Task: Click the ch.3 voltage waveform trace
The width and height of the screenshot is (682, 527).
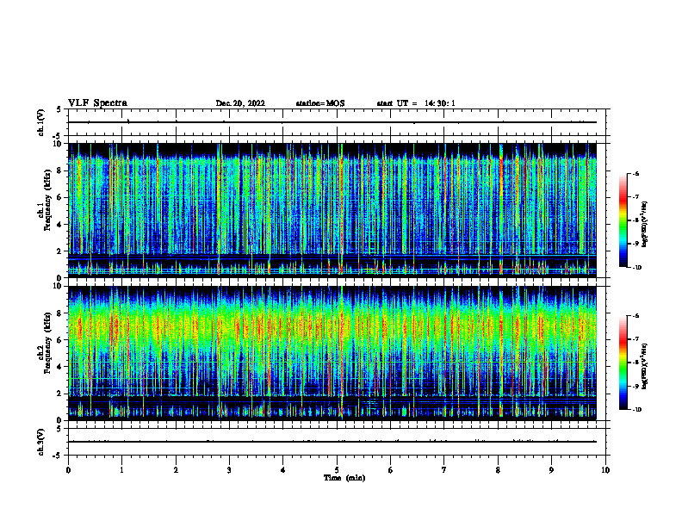Action: click(x=332, y=442)
